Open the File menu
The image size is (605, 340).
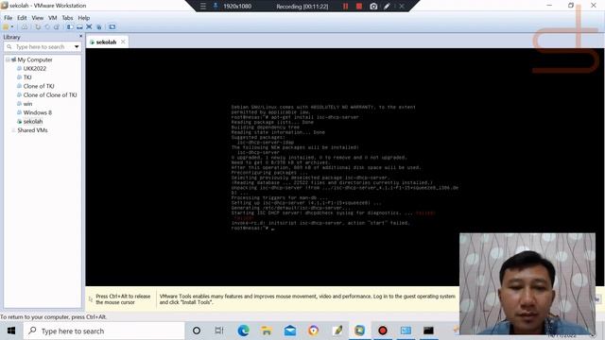(9, 18)
